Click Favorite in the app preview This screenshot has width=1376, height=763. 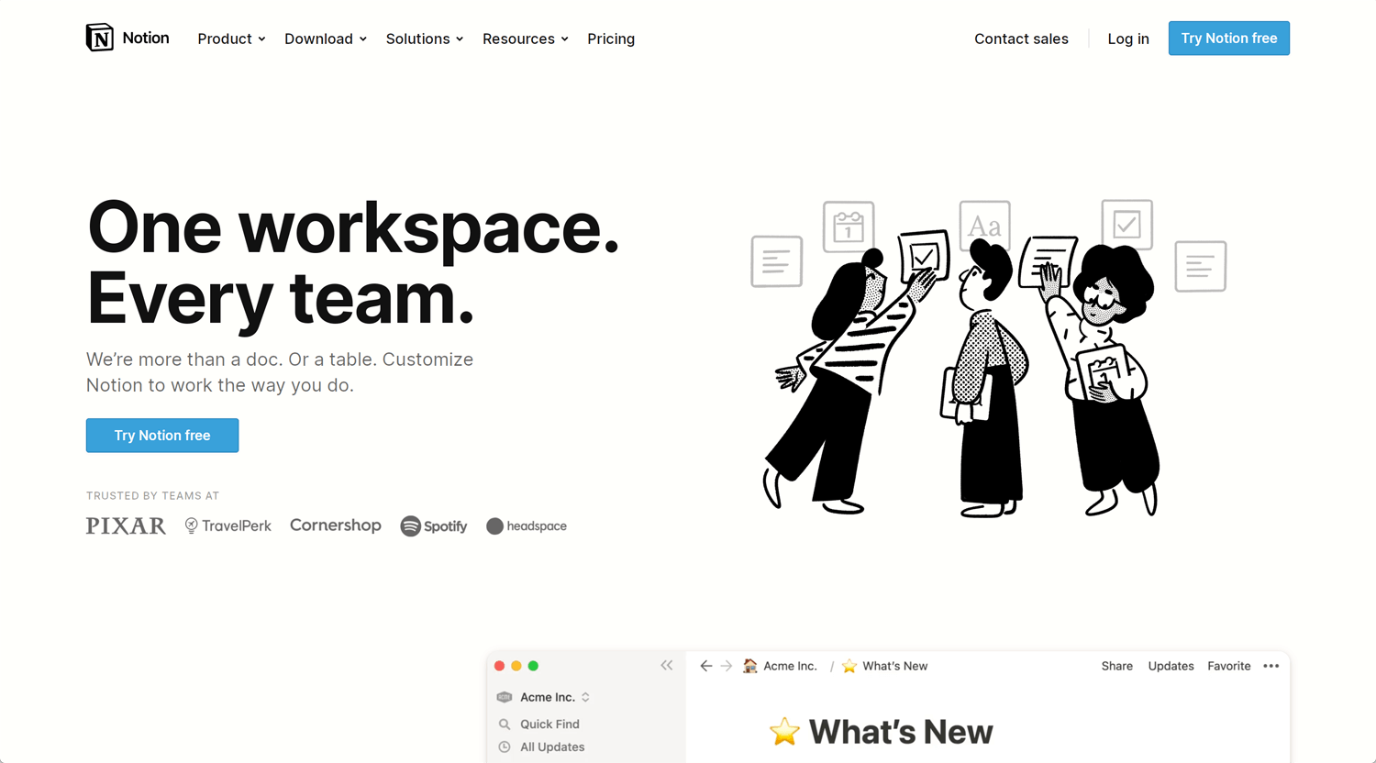[x=1229, y=666]
